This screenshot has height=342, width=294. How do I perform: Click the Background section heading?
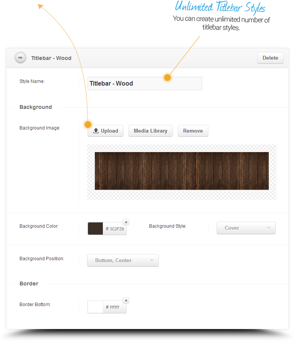tap(36, 107)
